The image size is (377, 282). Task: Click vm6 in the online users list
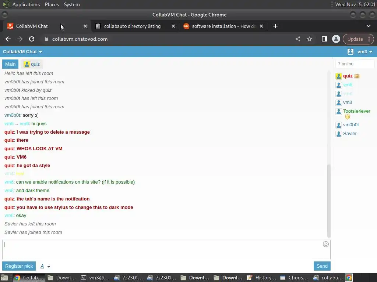coord(348,85)
